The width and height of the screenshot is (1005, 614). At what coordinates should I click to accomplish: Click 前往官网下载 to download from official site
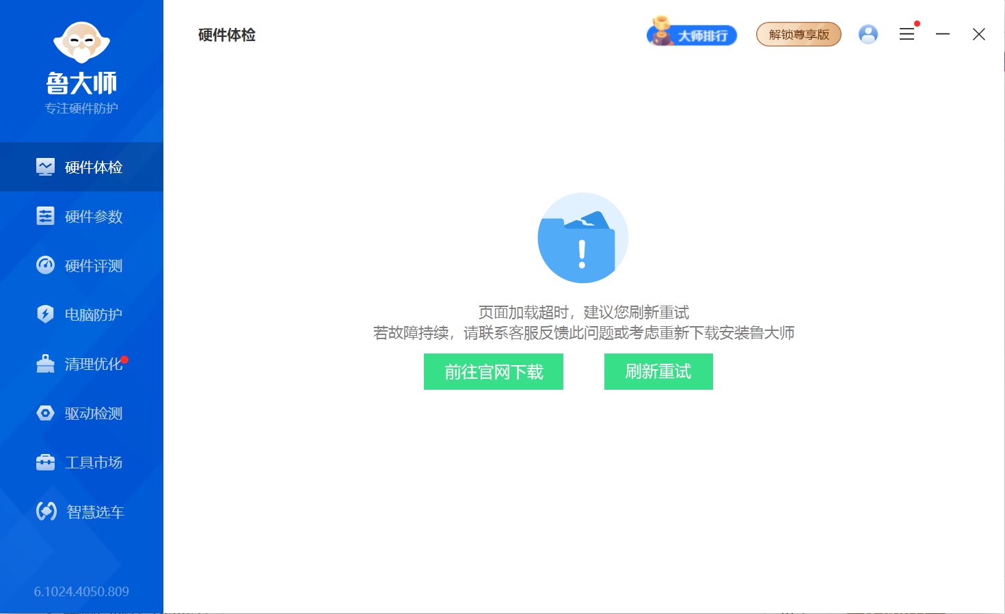coord(493,371)
